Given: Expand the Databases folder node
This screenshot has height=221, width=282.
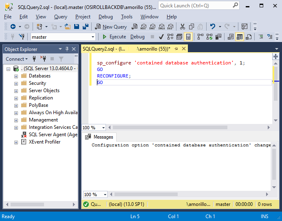Looking at the screenshot, I should point(16,76).
